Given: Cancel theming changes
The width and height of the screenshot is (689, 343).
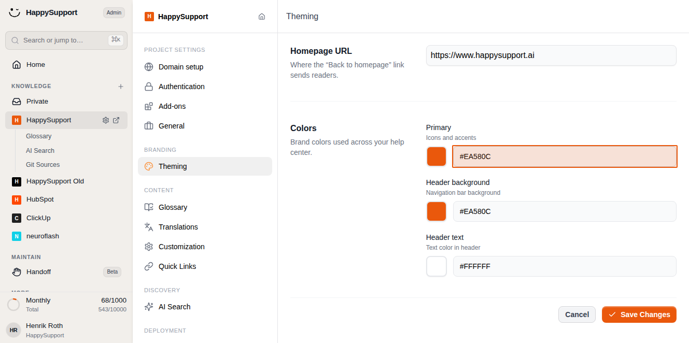Looking at the screenshot, I should 577,315.
